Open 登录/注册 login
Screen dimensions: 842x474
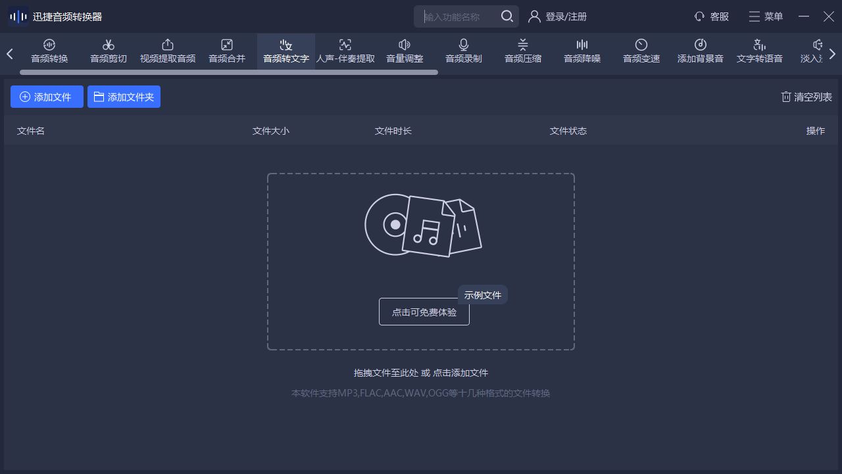click(558, 16)
